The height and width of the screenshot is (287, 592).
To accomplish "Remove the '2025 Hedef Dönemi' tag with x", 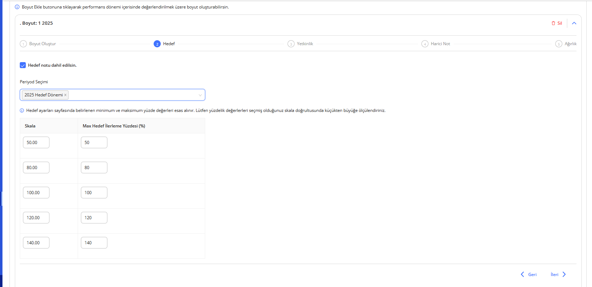I will pos(65,95).
